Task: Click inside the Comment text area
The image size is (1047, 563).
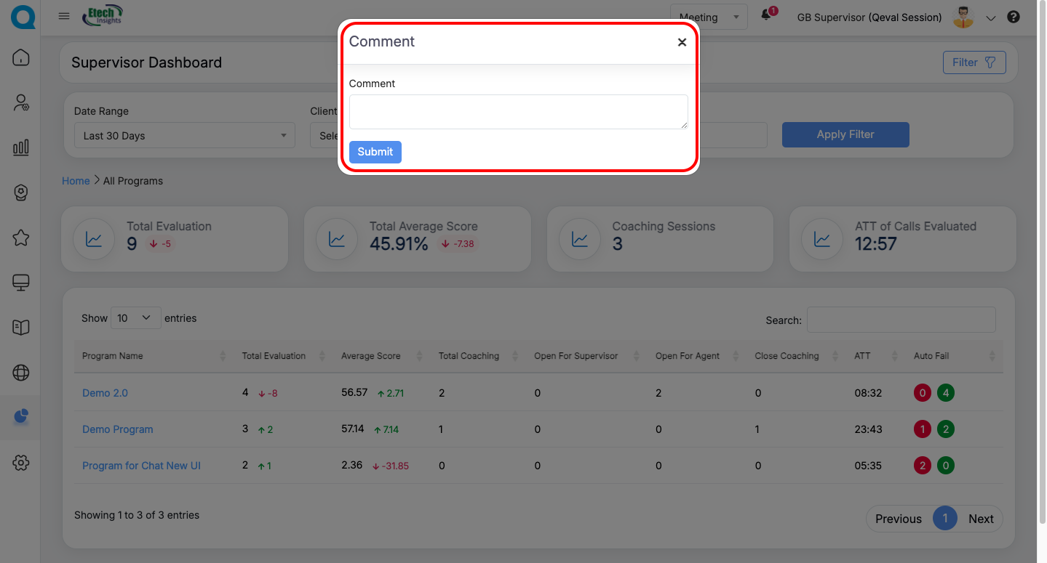Action: [x=518, y=112]
